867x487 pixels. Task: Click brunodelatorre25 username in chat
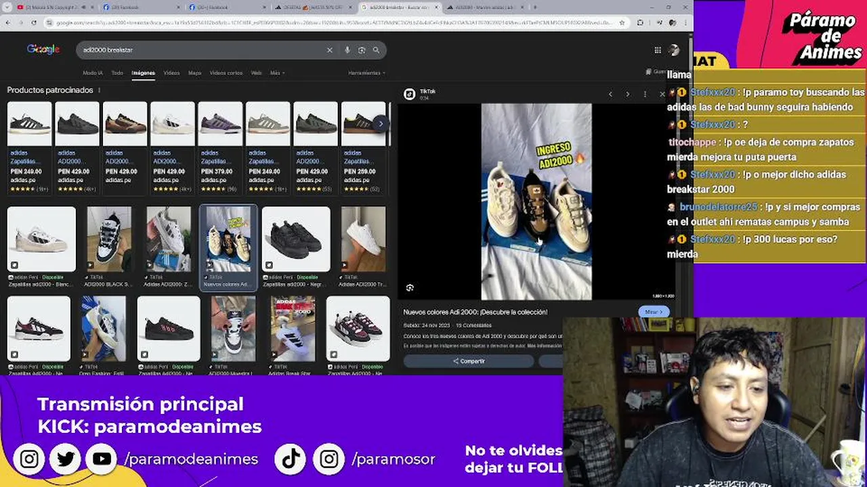click(718, 208)
